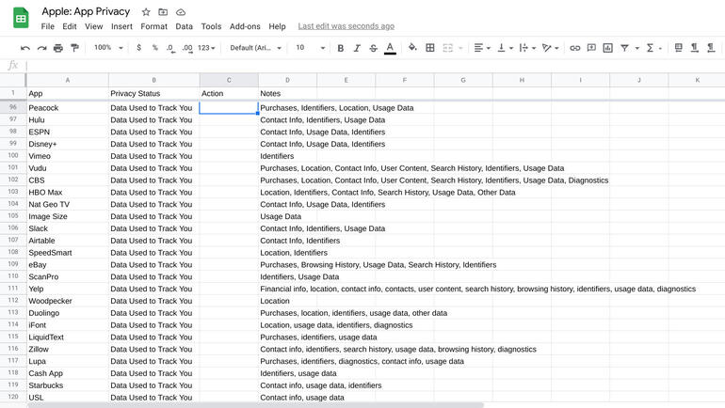Open the Add-ons menu
725x408 pixels.
point(245,26)
